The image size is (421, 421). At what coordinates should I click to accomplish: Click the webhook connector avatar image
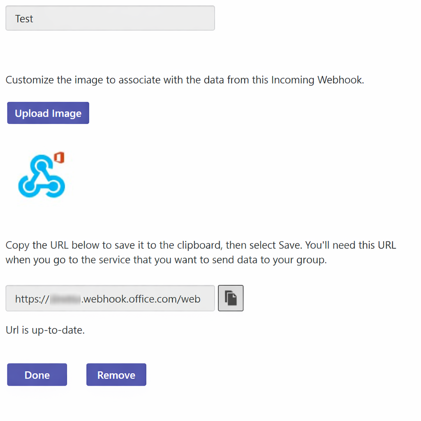[41, 176]
